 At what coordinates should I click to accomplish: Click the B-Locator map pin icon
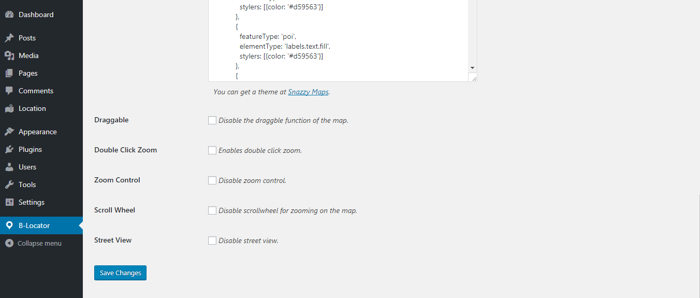click(9, 225)
